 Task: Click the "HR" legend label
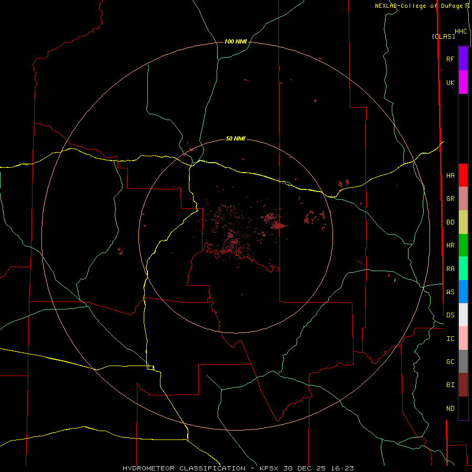coord(450,245)
